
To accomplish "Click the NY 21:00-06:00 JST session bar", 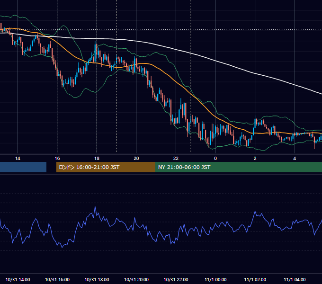I will coord(238,167).
